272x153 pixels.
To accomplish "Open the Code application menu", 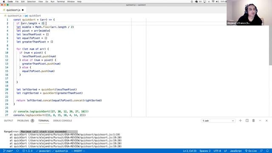I will click(x=10, y=2).
